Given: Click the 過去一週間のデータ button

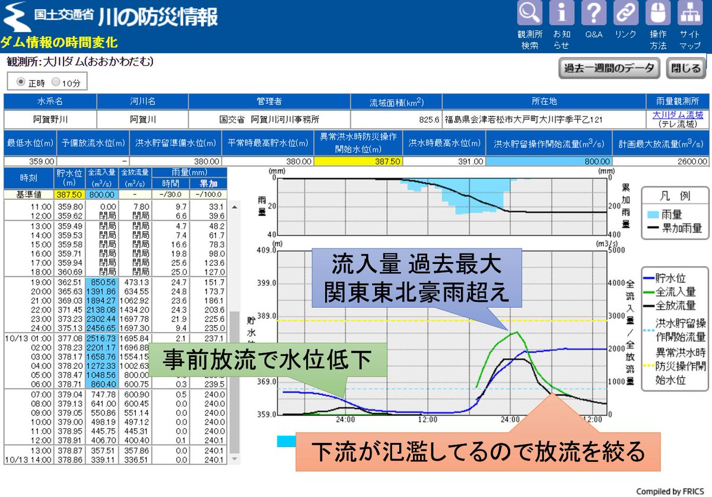Looking at the screenshot, I should 609,68.
